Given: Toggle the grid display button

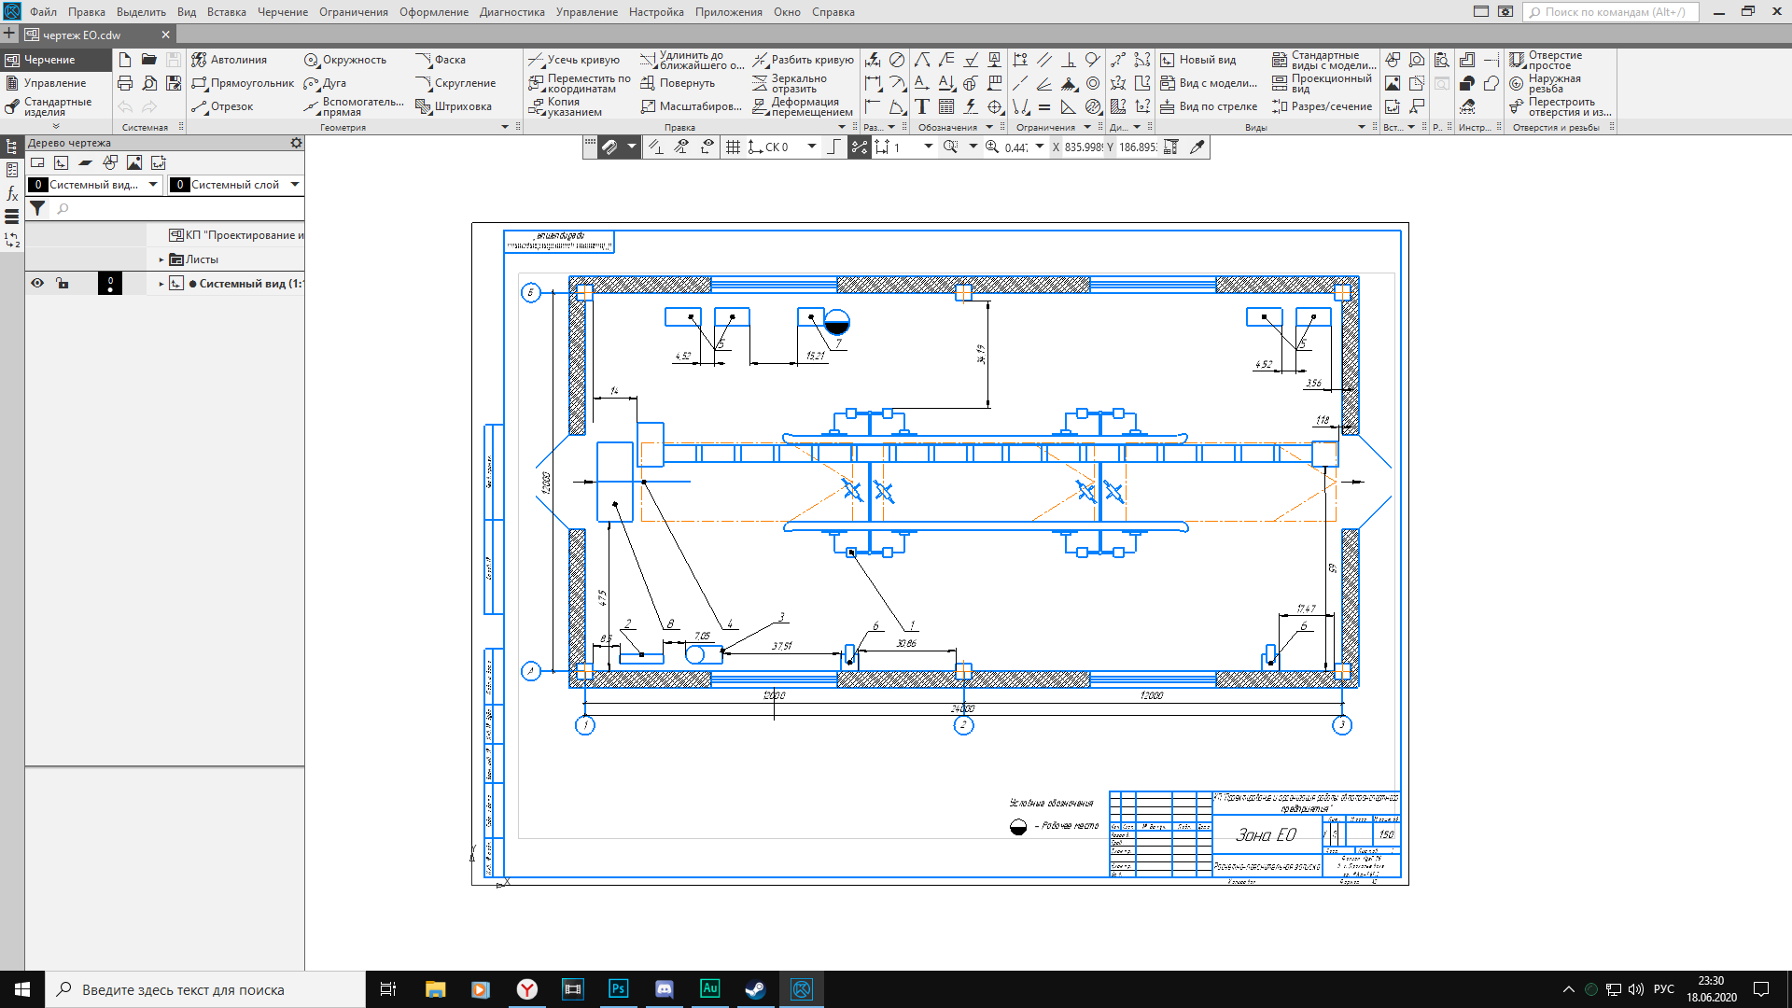Looking at the screenshot, I should pos(733,147).
